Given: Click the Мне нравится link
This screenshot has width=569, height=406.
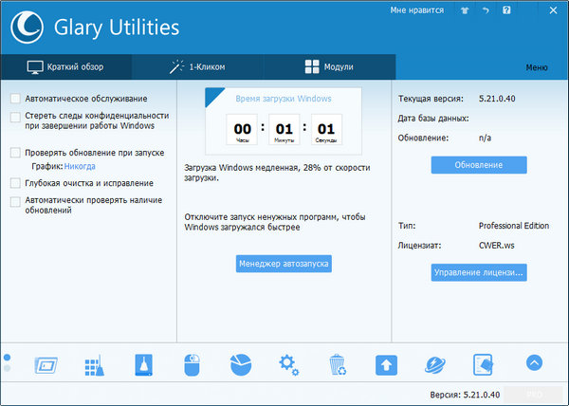Looking at the screenshot, I should coord(416,10).
